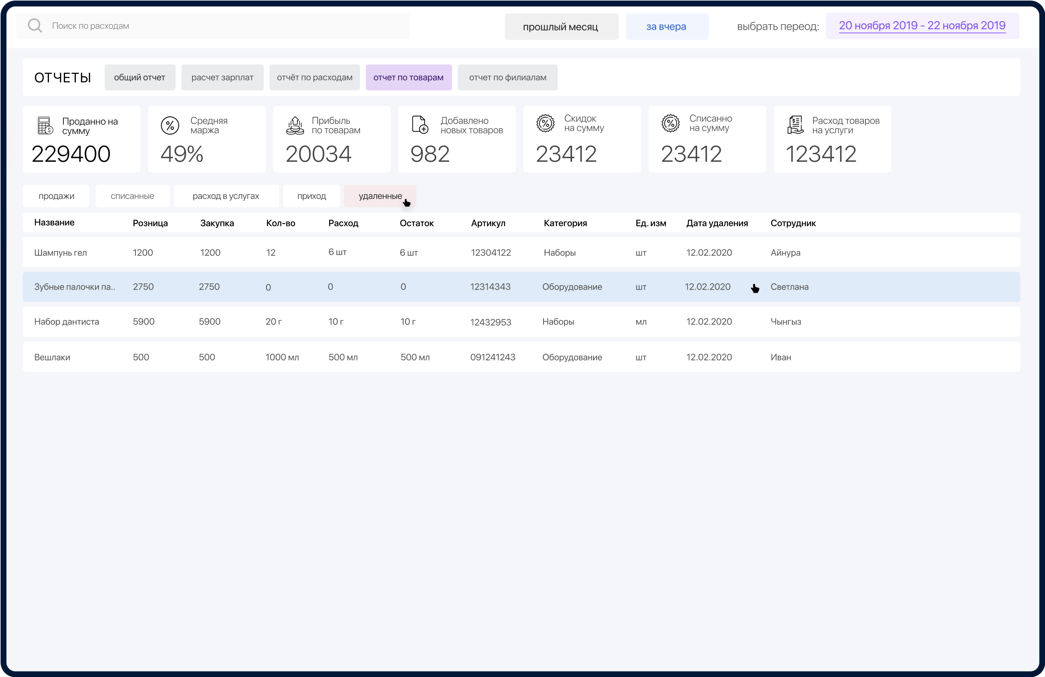
Task: Open the date range 20 ноября 2019 - 22 ноября 2019
Action: click(922, 26)
